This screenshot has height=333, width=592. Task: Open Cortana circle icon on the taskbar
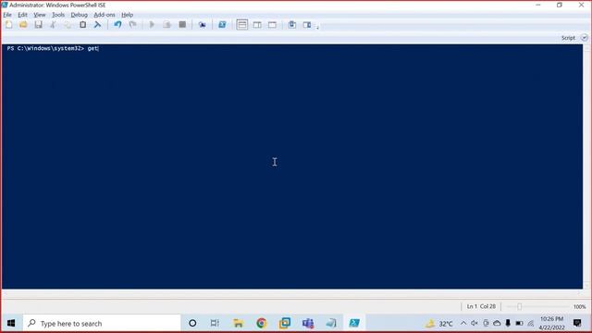192,323
